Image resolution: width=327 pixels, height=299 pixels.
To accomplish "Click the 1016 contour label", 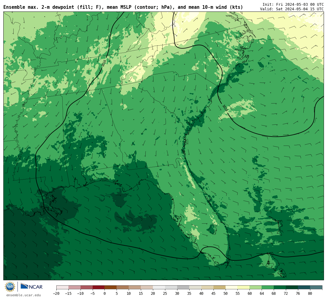I will [x=104, y=63].
